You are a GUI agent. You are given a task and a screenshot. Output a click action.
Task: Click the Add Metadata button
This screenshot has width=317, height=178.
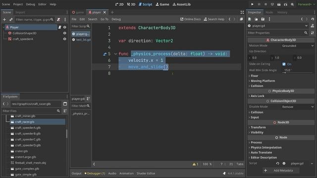281,171
